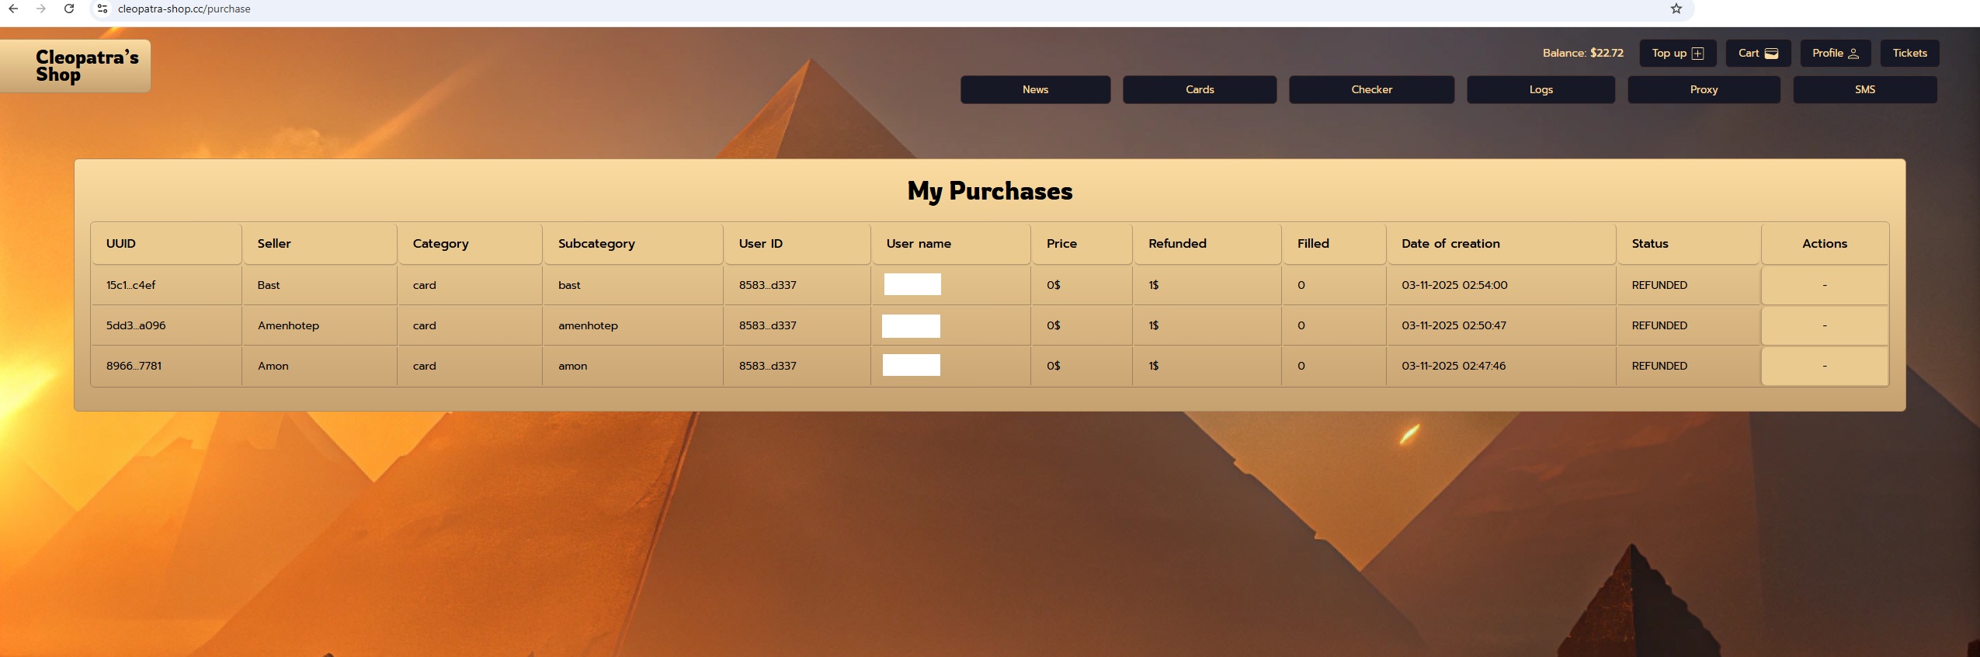This screenshot has width=1980, height=657.
Task: Open the site information icon in address bar
Action: tap(102, 9)
